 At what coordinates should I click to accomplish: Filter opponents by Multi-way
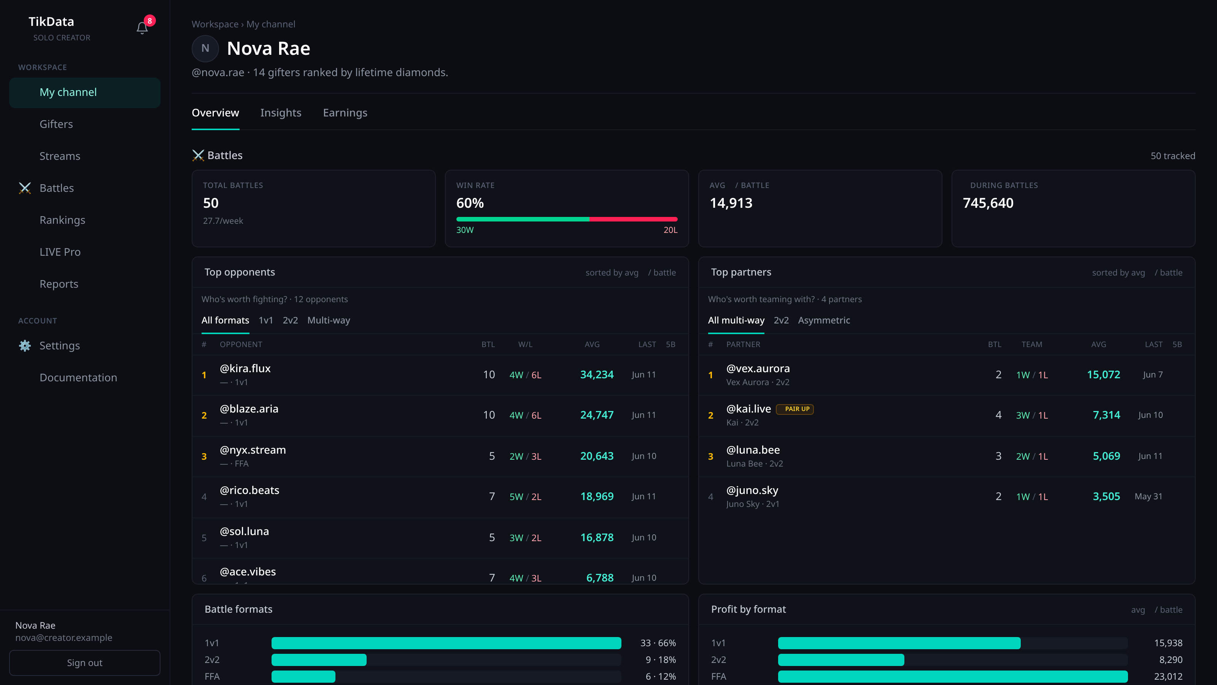329,320
